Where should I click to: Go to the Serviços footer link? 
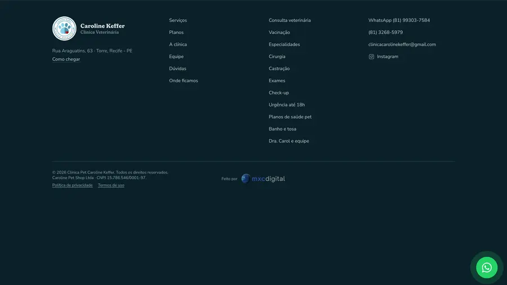[x=178, y=20]
